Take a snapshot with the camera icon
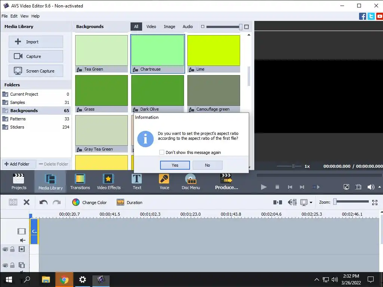 point(358,187)
